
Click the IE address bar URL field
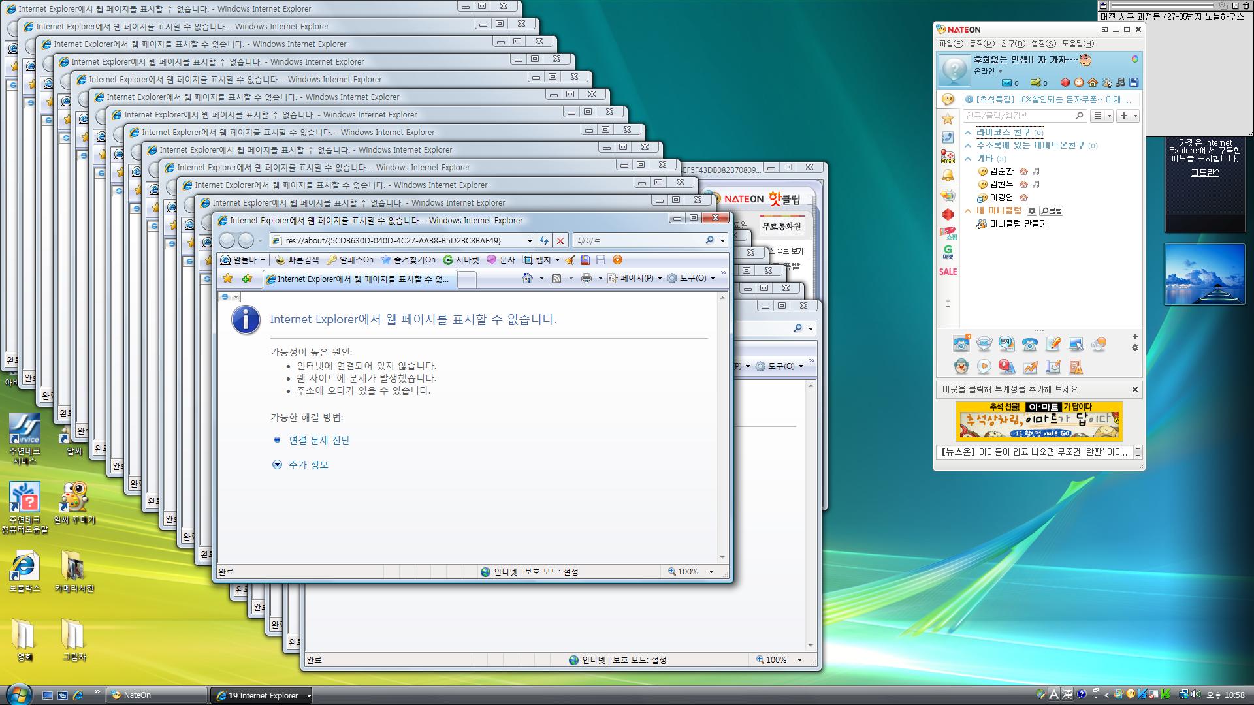coord(402,240)
